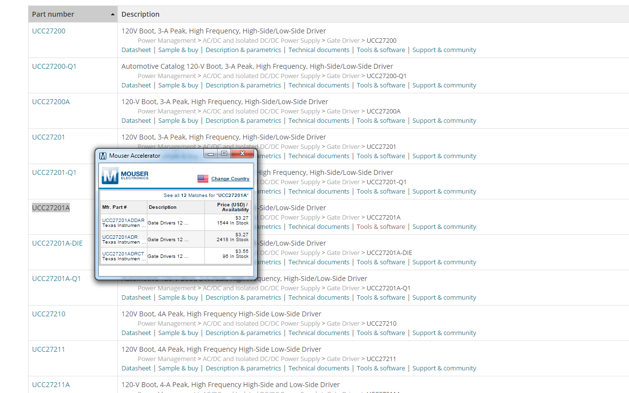Open Datasheet for UCC27210
The width and height of the screenshot is (629, 393).
136,333
